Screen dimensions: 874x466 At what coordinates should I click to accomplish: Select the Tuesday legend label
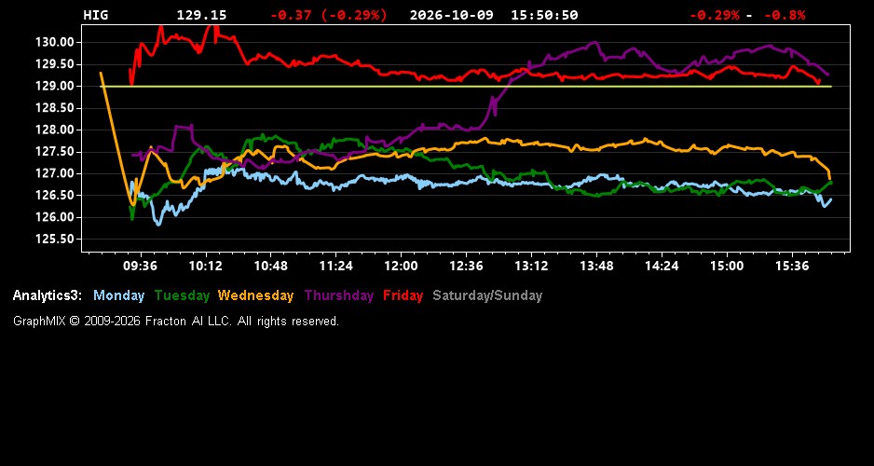pos(182,295)
